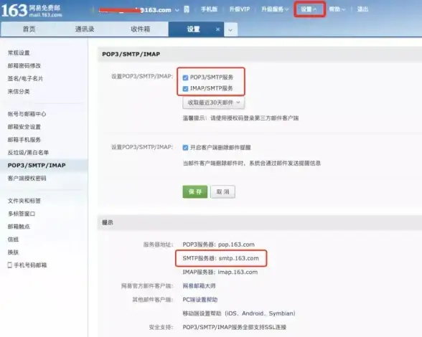Toggle the POP3/SMTP服务 checkbox

[185, 77]
